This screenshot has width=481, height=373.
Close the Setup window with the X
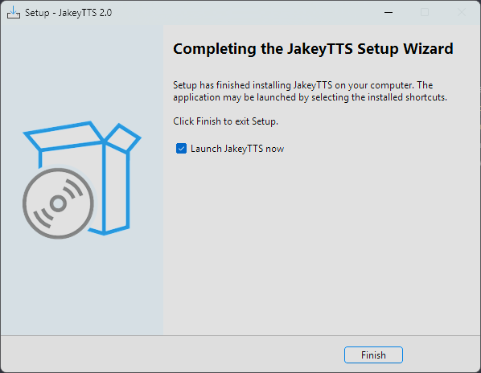click(462, 13)
